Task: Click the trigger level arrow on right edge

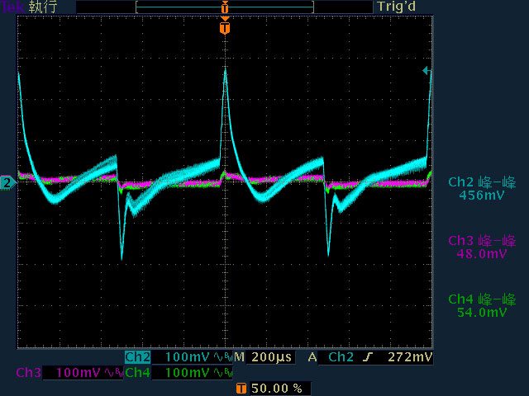Action: pos(427,72)
